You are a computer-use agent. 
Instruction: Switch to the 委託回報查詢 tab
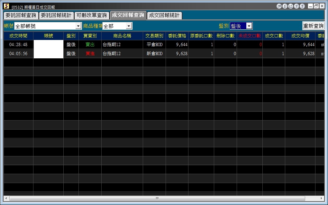pos(21,15)
